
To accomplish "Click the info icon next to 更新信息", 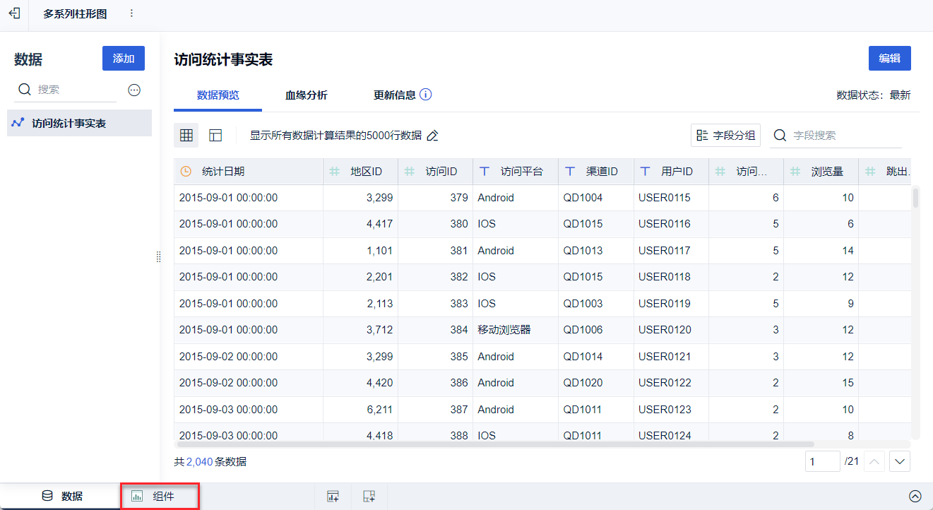I will coord(425,95).
